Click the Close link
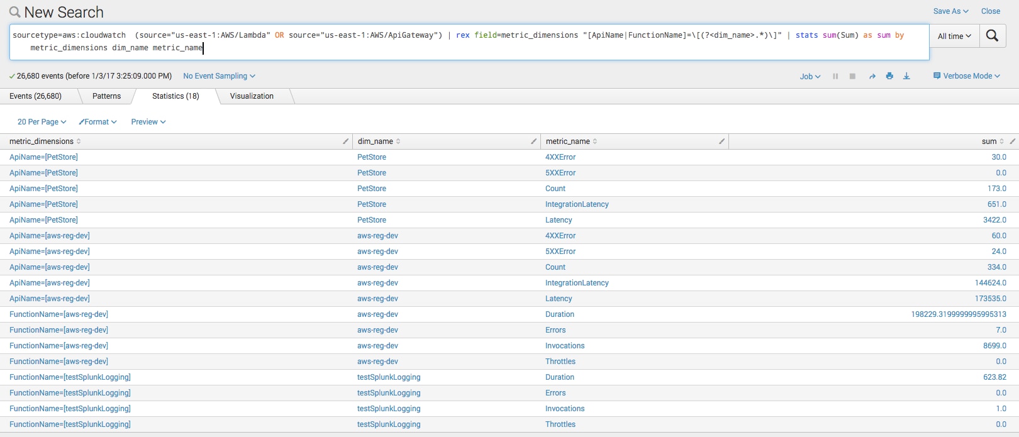 (x=990, y=11)
